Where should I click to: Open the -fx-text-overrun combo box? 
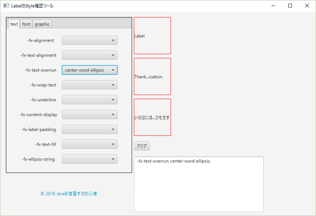(x=89, y=70)
